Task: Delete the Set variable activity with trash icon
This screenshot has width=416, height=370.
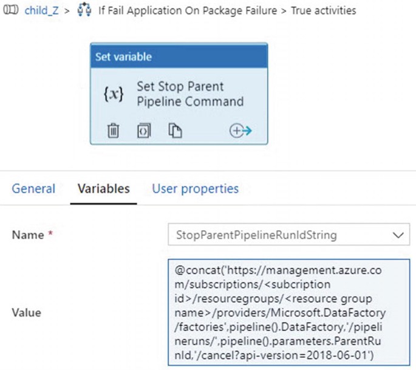Action: (114, 131)
